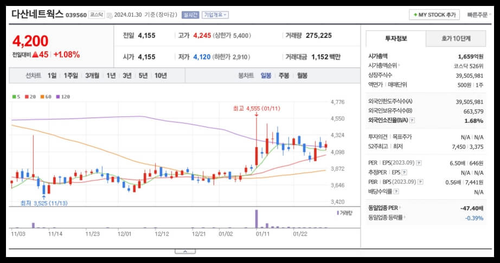This screenshot has height=263, width=500.
Task: Click the tall volume bar at 01/11
Action: point(257,219)
